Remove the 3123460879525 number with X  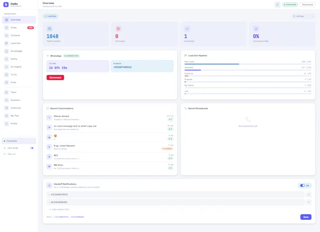pyautogui.click(x=308, y=194)
